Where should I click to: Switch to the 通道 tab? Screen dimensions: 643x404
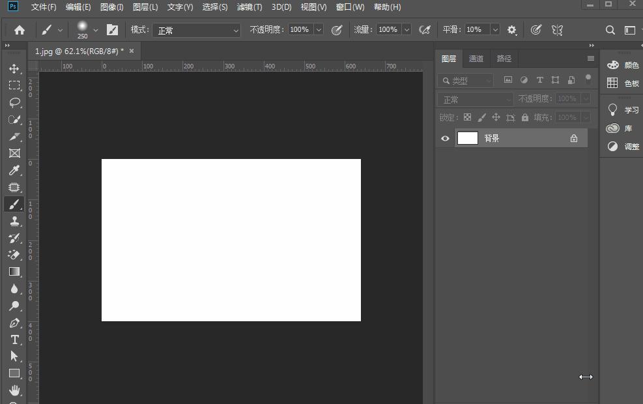click(476, 59)
